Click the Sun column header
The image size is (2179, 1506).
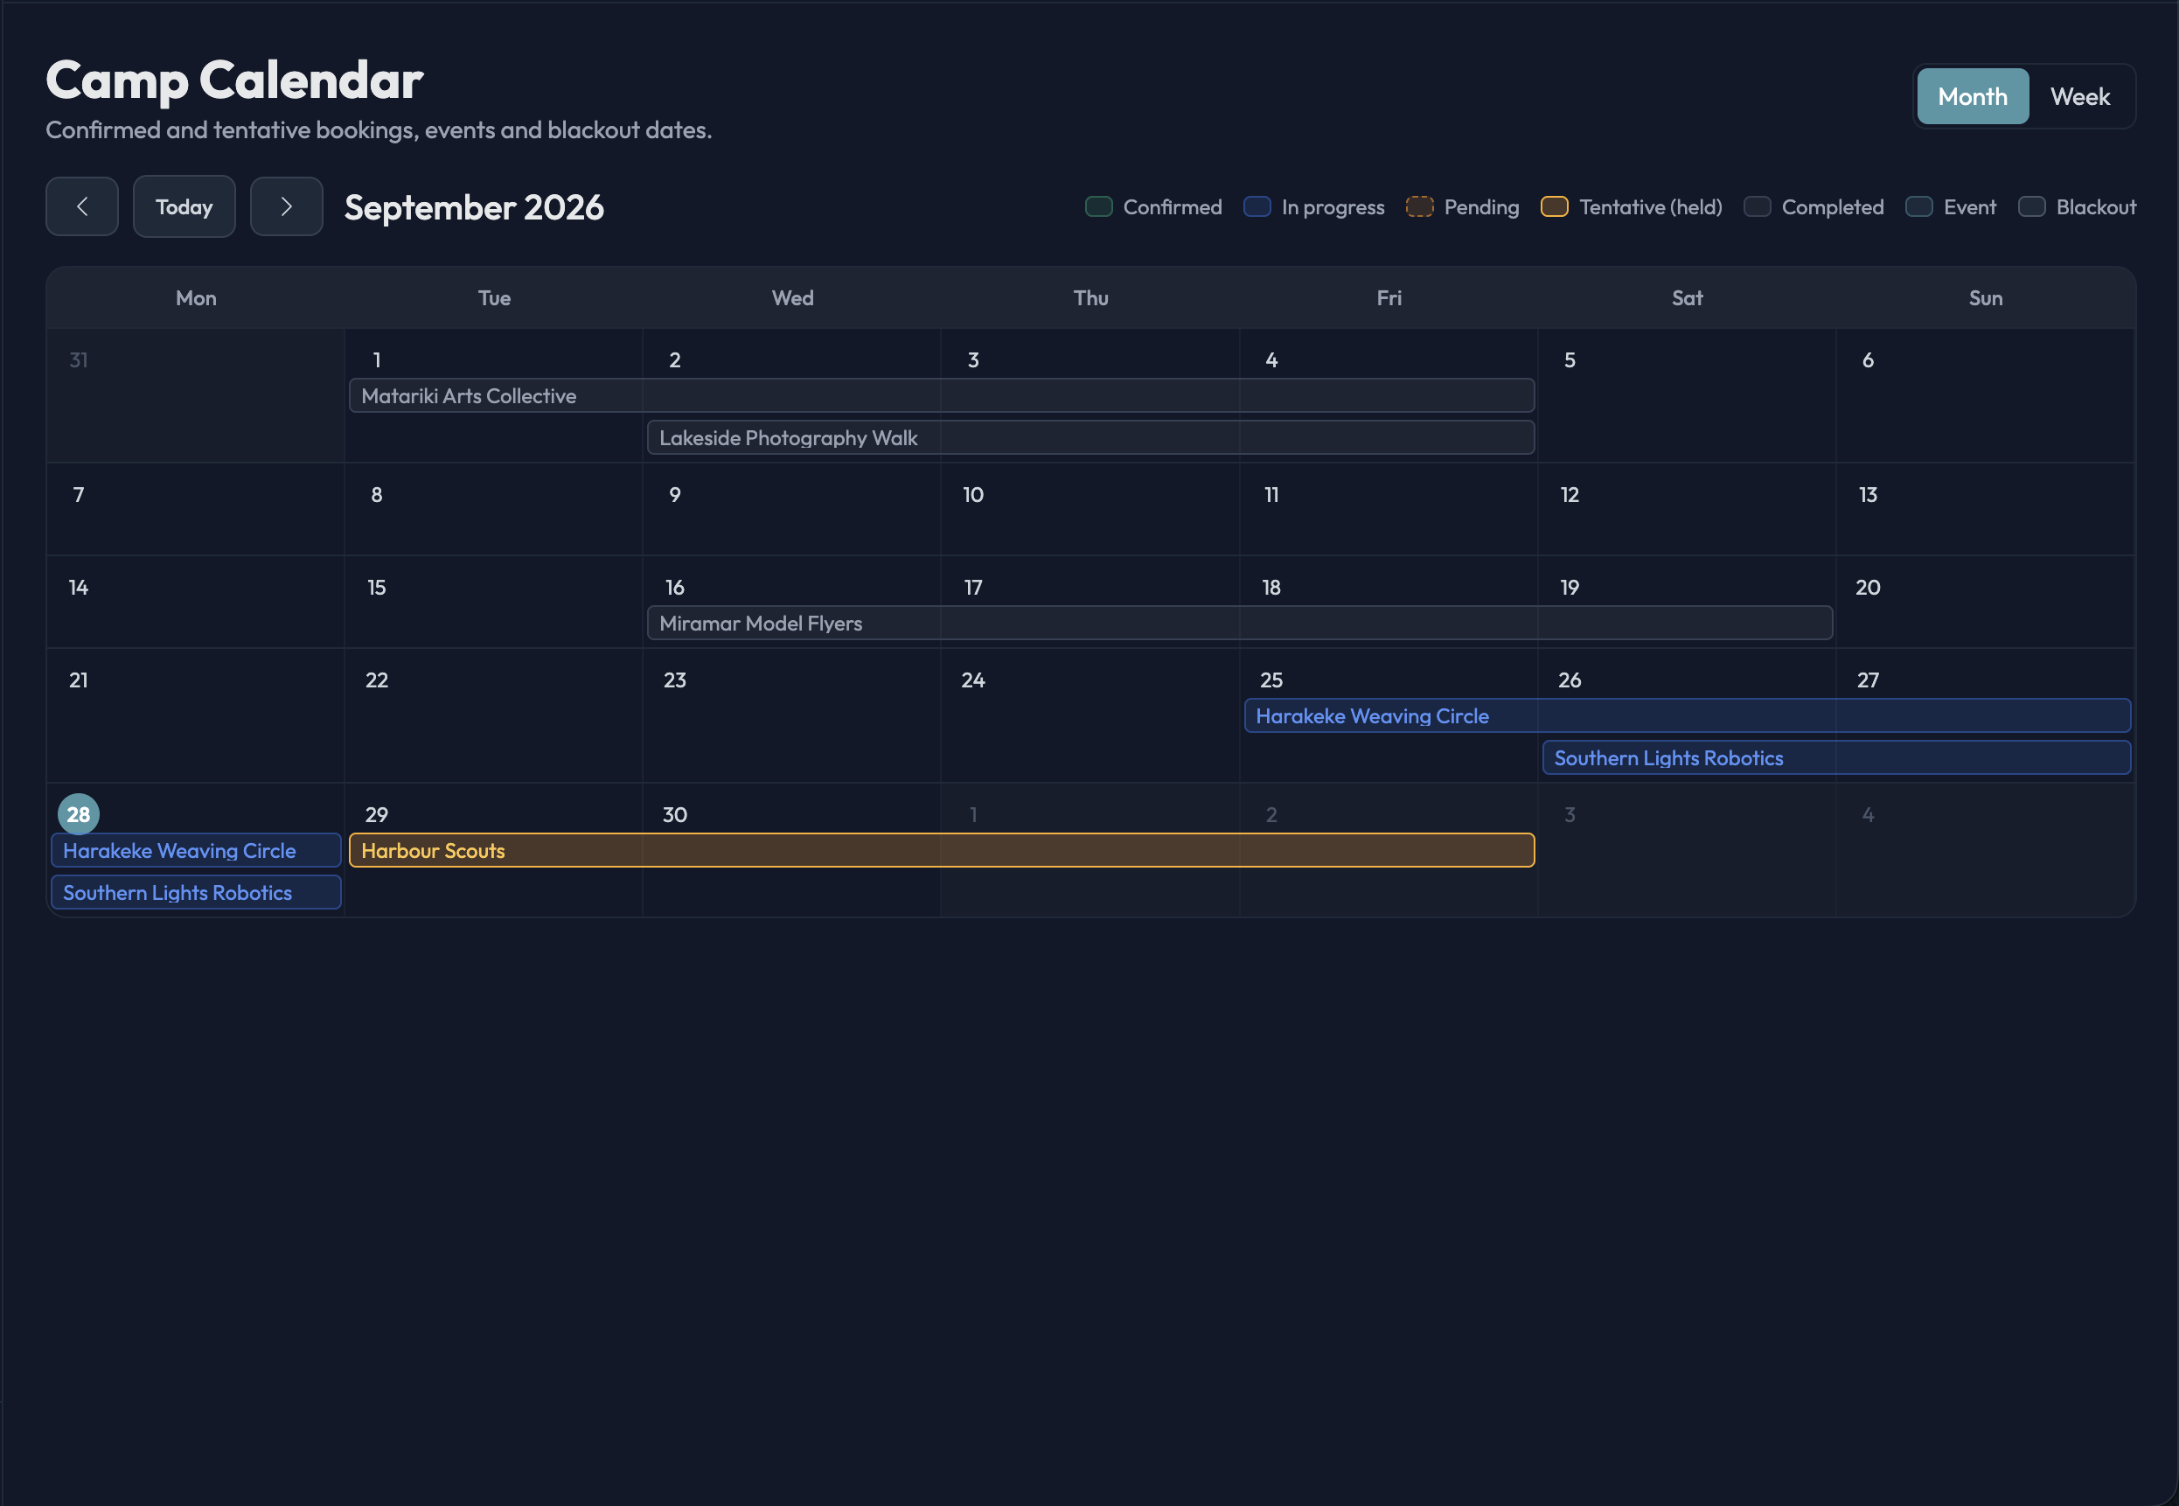point(1986,298)
